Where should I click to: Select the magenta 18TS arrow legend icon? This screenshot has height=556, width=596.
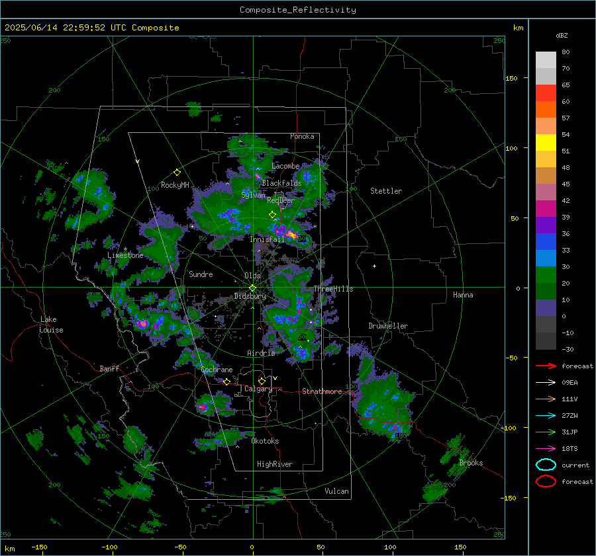pos(546,449)
